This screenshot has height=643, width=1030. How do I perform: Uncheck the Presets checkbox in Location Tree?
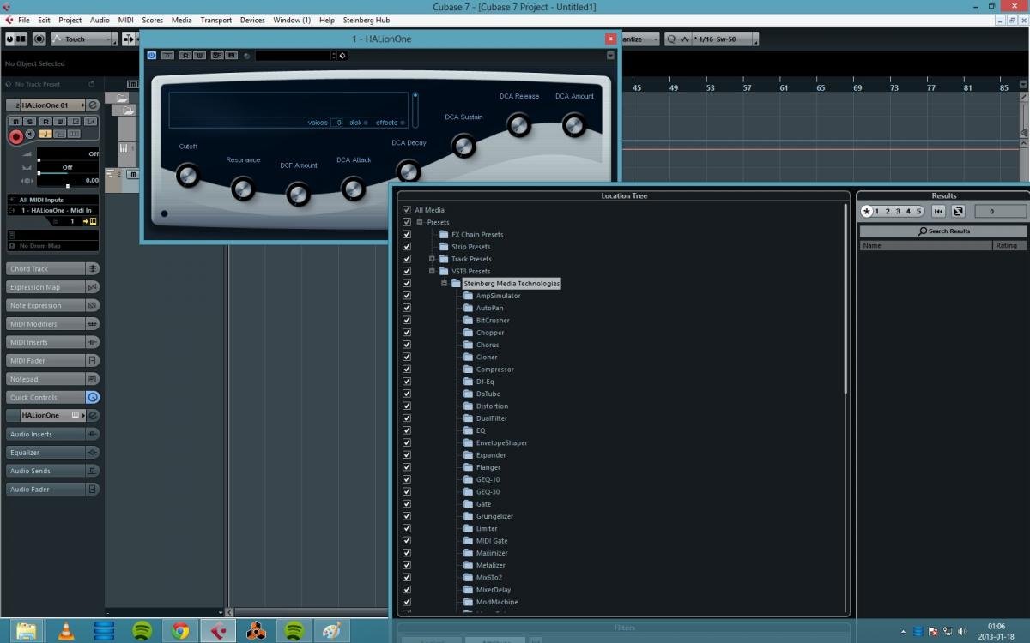[x=407, y=222]
